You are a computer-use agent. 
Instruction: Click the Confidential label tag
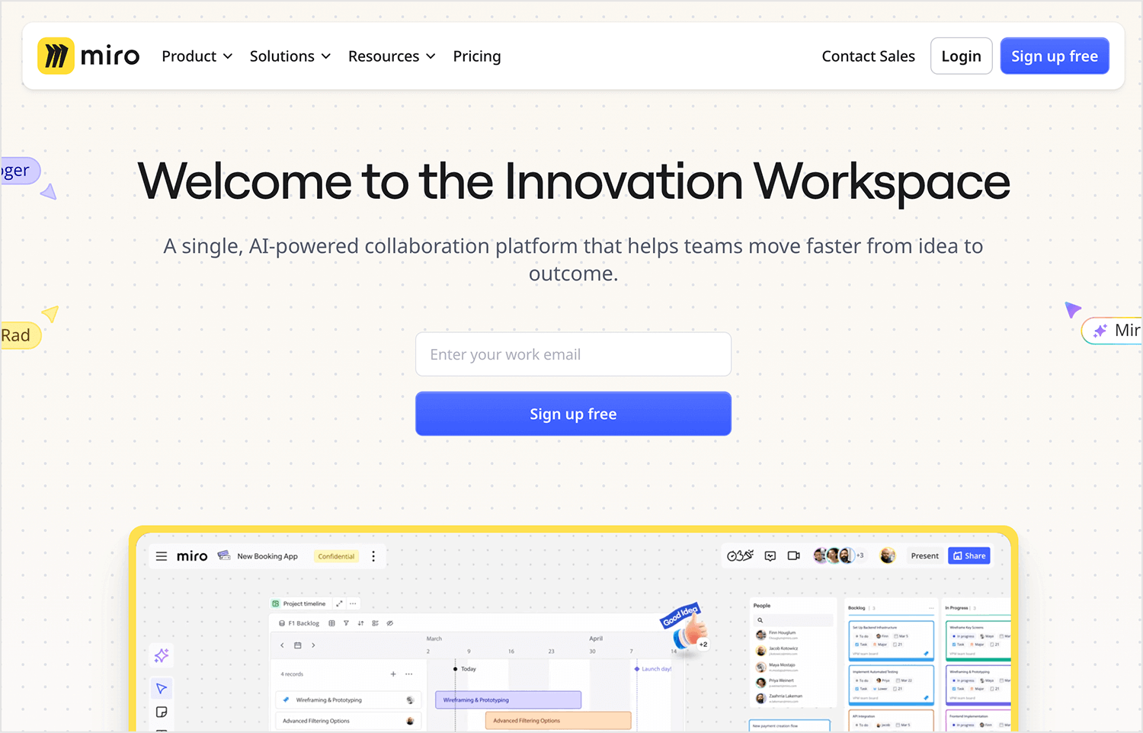point(336,556)
